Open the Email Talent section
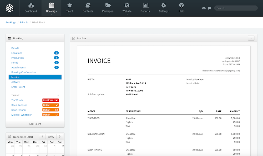Screen dimensions: 263x156 (18, 87)
